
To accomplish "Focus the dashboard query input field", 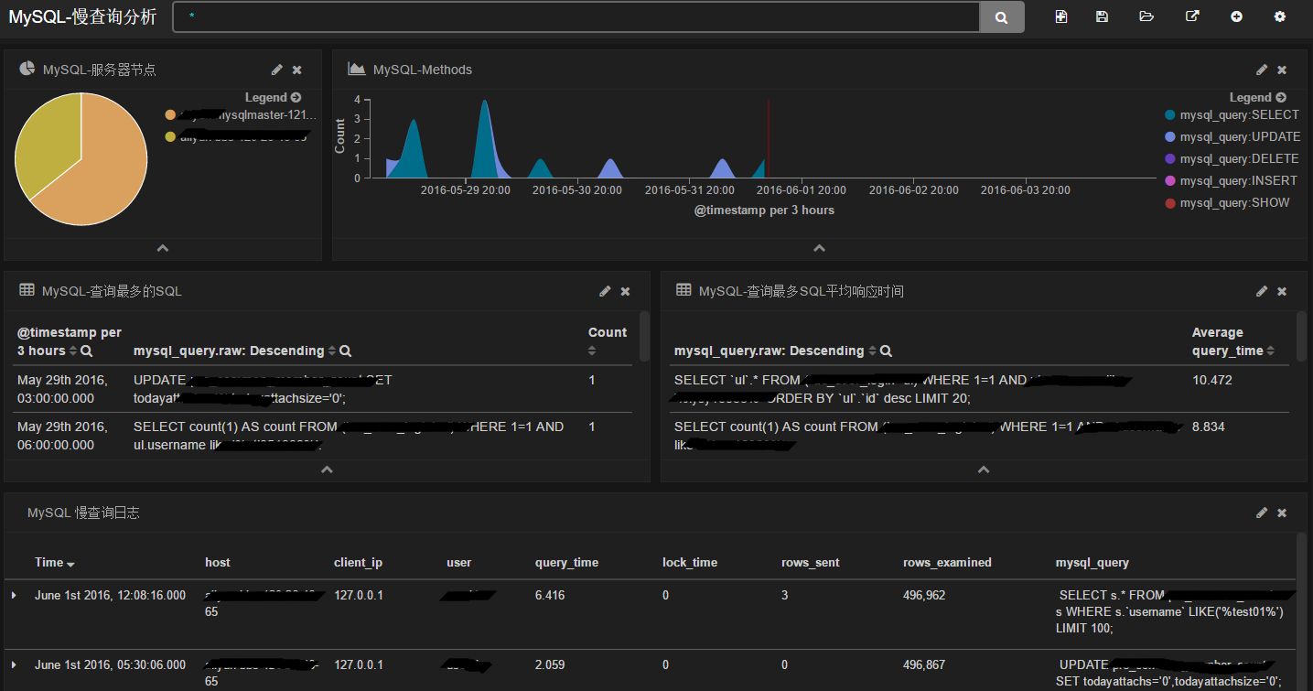I will [x=576, y=17].
